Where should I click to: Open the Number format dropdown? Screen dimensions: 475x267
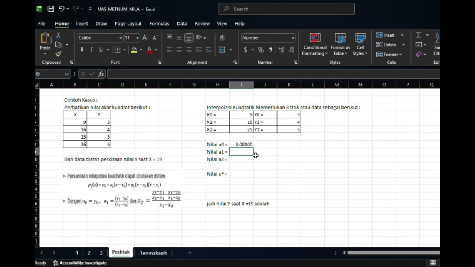293,38
